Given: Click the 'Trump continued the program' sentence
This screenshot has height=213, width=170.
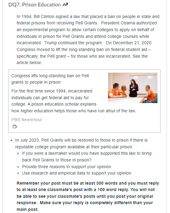Looking at the screenshot, I should pos(74,43).
